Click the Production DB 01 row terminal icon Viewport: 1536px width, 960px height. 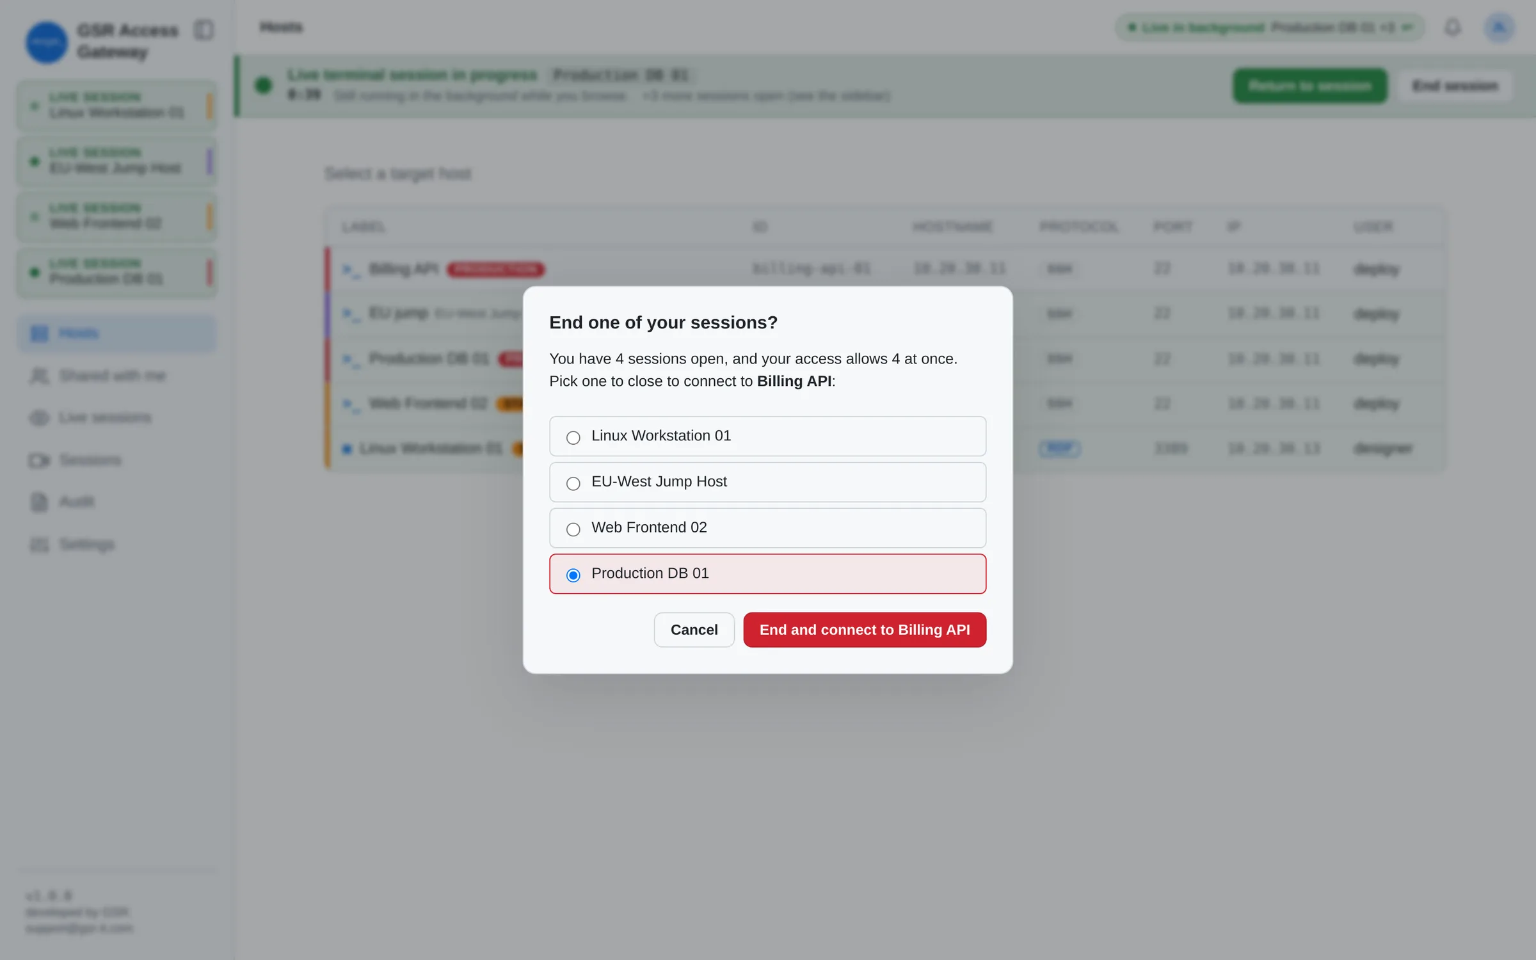351,359
